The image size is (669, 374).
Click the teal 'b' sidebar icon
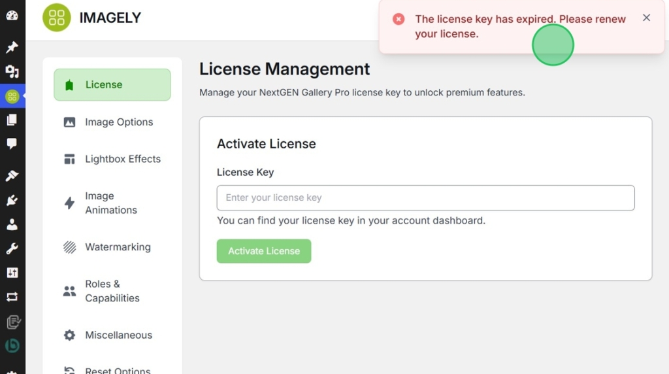click(12, 345)
